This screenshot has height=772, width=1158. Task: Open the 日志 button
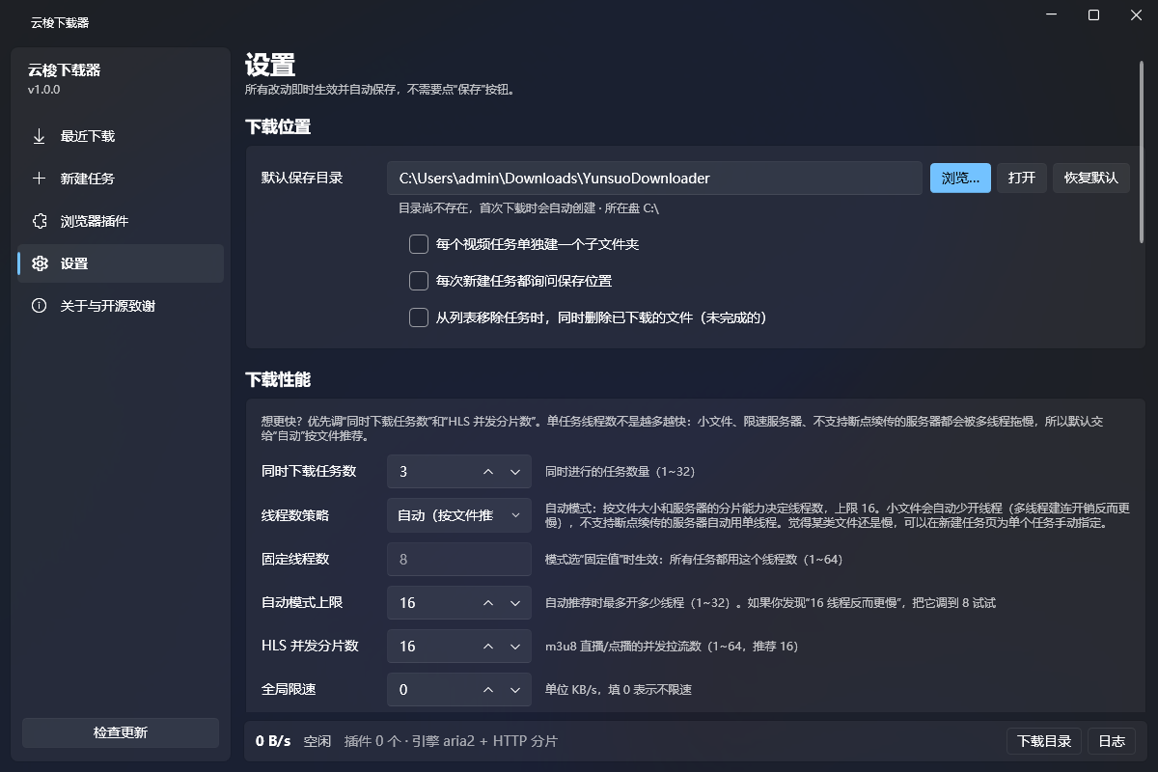click(1112, 741)
